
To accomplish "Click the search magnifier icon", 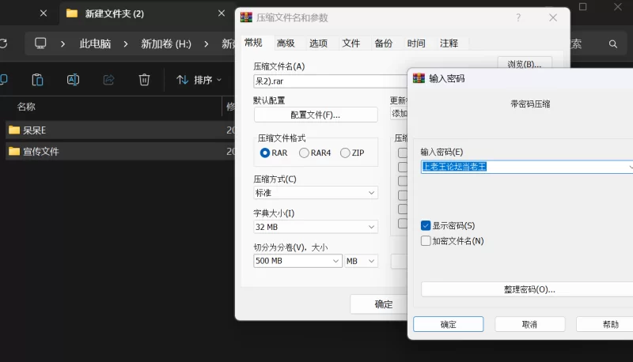I will 612,44.
